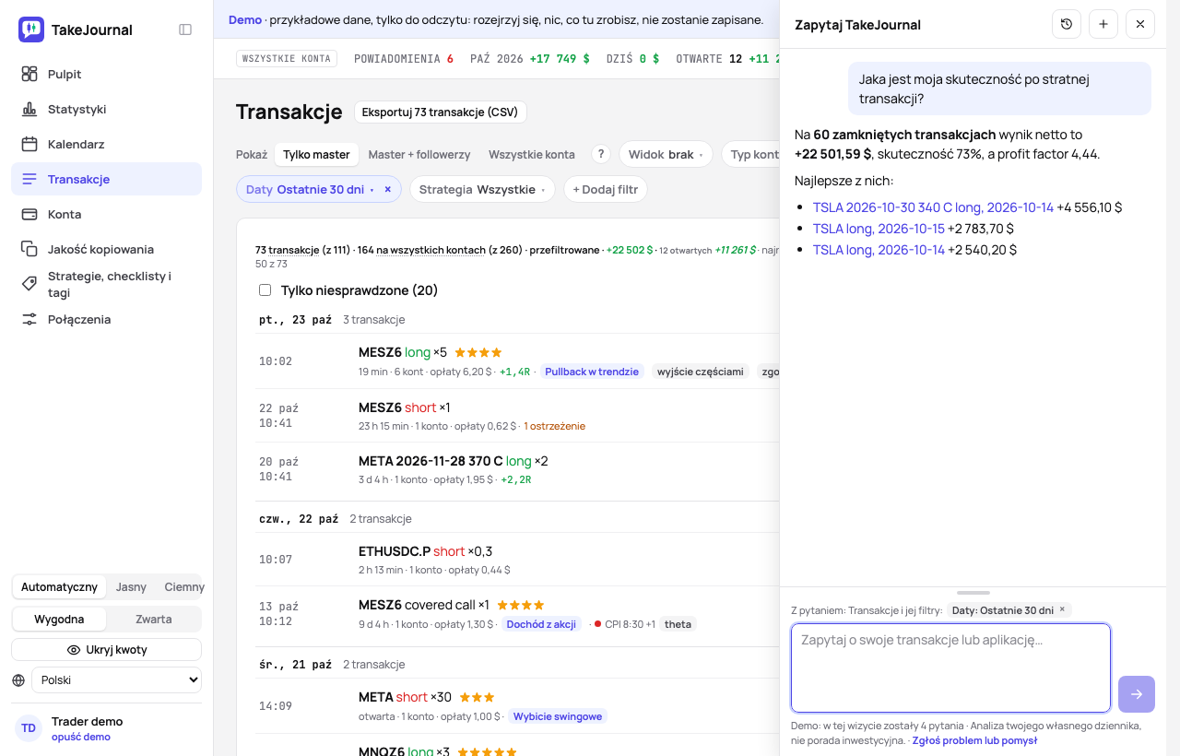The height and width of the screenshot is (756, 1180).
Task: Click Eksportuj 73 transakcje (CSV) button
Action: pyautogui.click(x=440, y=112)
